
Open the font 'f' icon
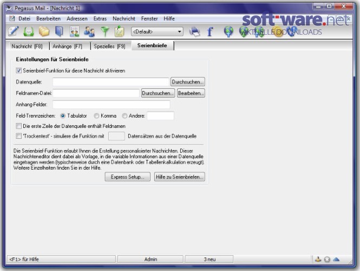click(x=210, y=31)
